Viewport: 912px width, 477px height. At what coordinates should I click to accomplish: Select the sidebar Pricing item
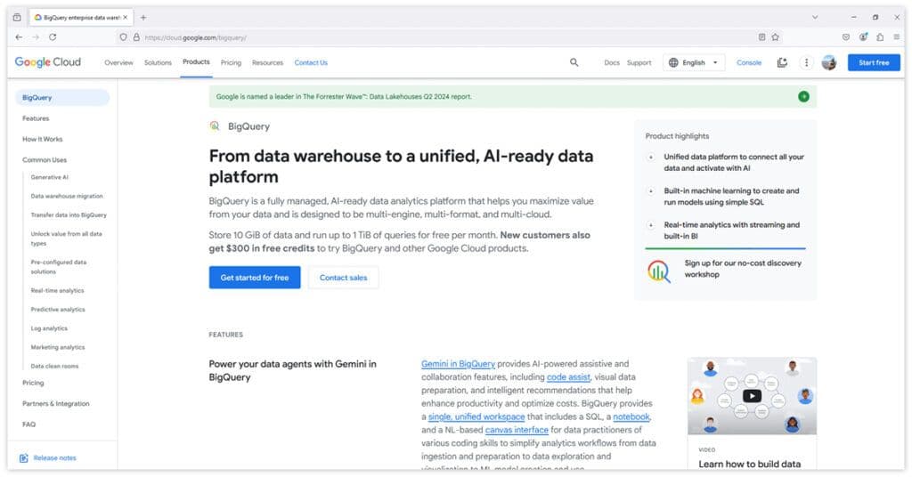click(33, 383)
